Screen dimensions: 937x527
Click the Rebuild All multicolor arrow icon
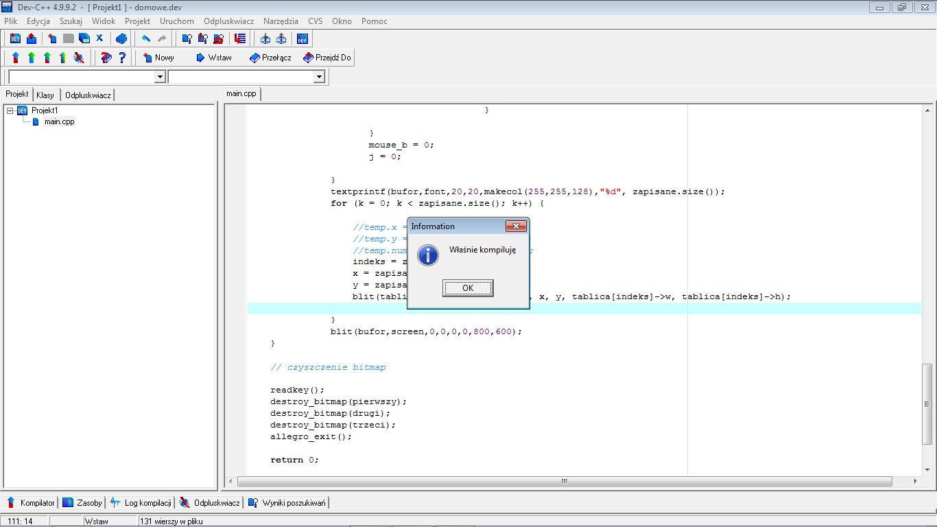[x=62, y=58]
